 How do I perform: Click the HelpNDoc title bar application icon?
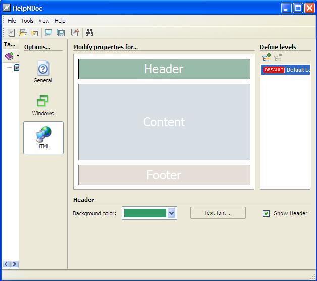pos(7,8)
